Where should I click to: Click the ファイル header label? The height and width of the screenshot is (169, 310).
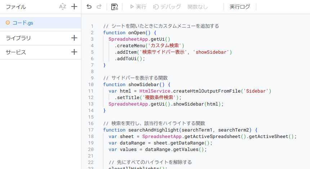(16, 7)
